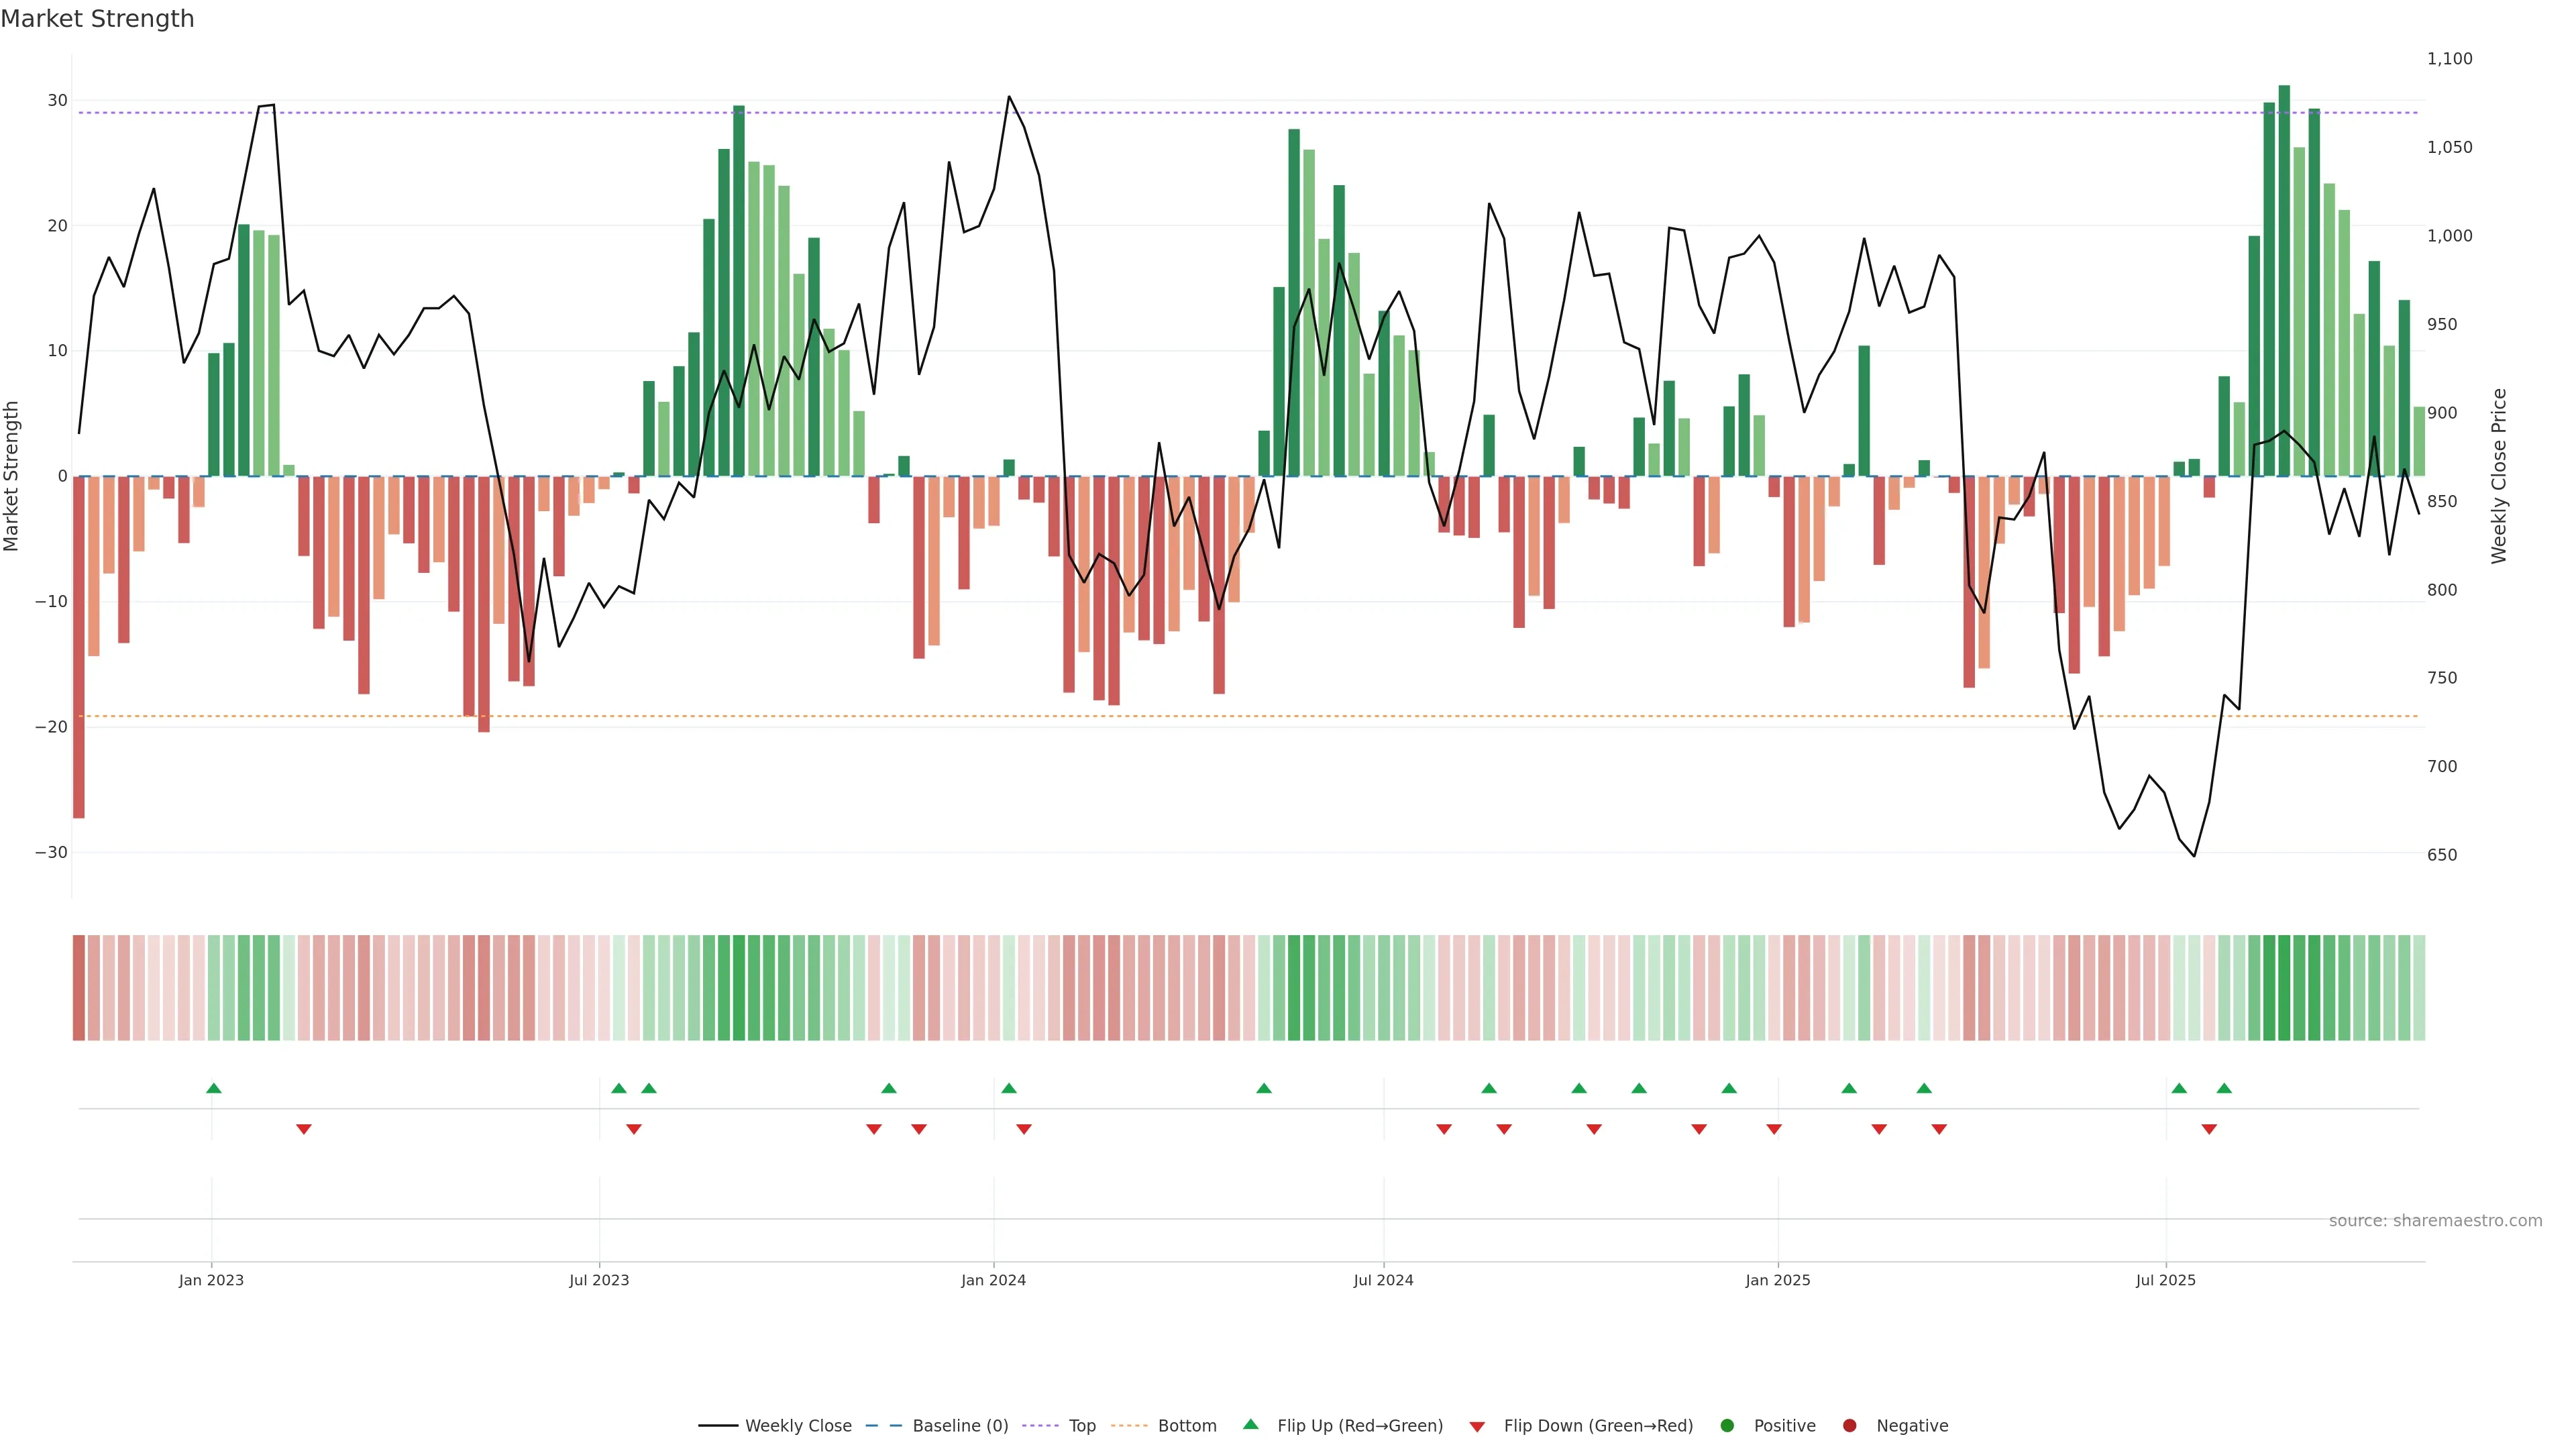Click the Flip Down red triangle legend icon
The image size is (2576, 1449).
pos(1477,1427)
